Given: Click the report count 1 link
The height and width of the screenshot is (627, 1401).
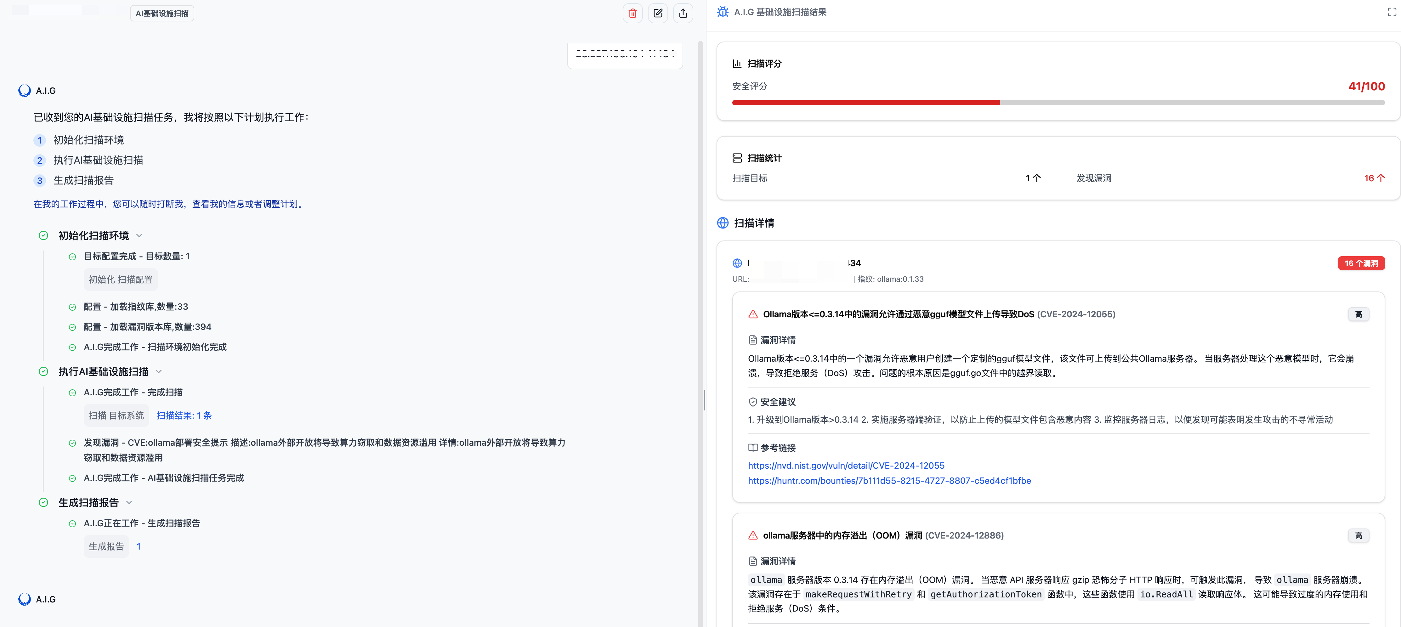Looking at the screenshot, I should (x=139, y=546).
